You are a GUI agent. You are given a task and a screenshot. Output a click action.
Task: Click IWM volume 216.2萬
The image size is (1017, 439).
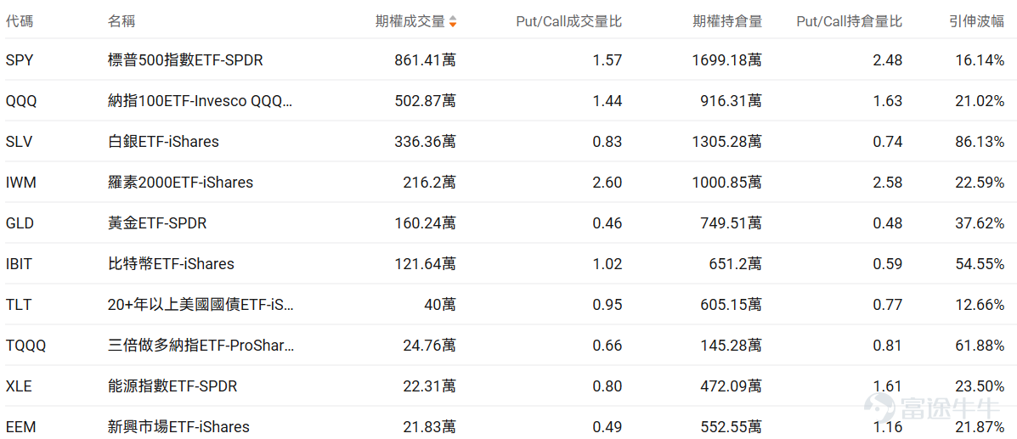pos(429,183)
